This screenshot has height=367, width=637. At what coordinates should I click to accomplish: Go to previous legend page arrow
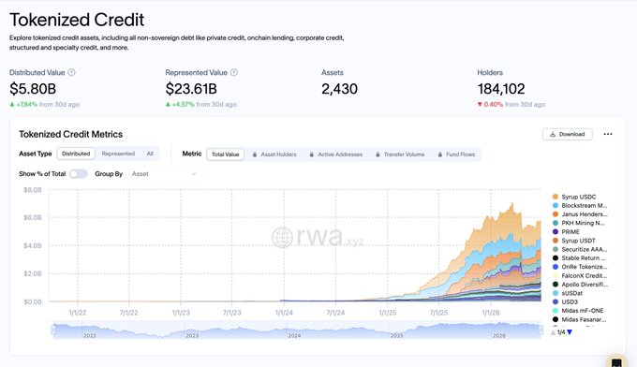[553, 332]
